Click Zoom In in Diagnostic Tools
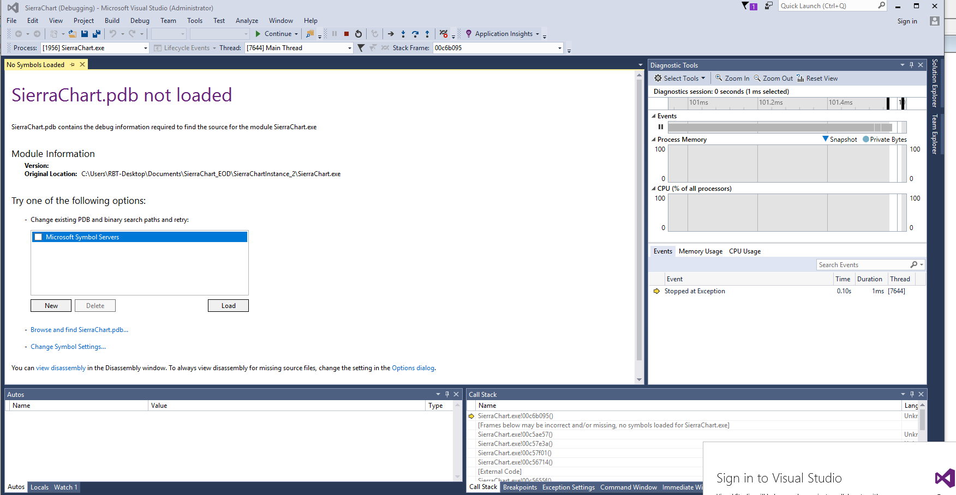956x495 pixels. pos(732,79)
